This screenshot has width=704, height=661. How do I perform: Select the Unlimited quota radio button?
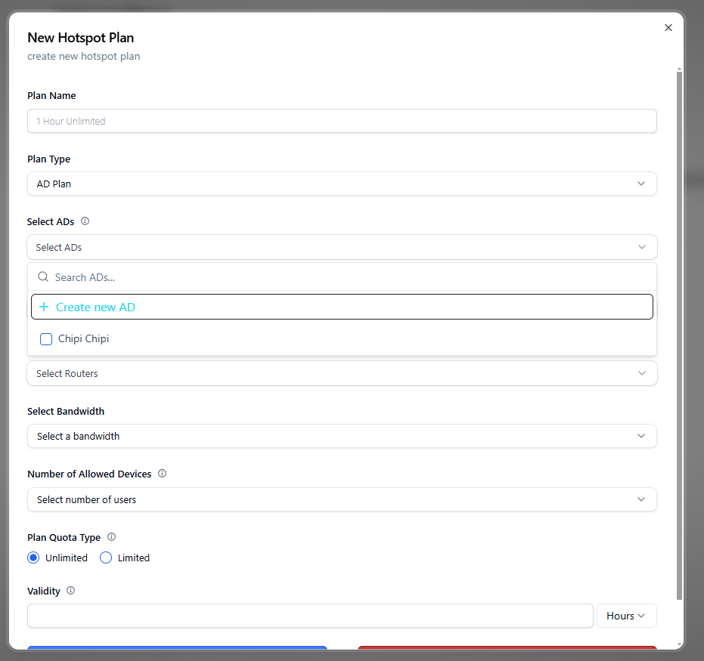coord(33,558)
